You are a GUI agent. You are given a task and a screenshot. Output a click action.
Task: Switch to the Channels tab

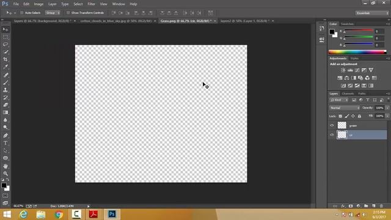(x=348, y=94)
